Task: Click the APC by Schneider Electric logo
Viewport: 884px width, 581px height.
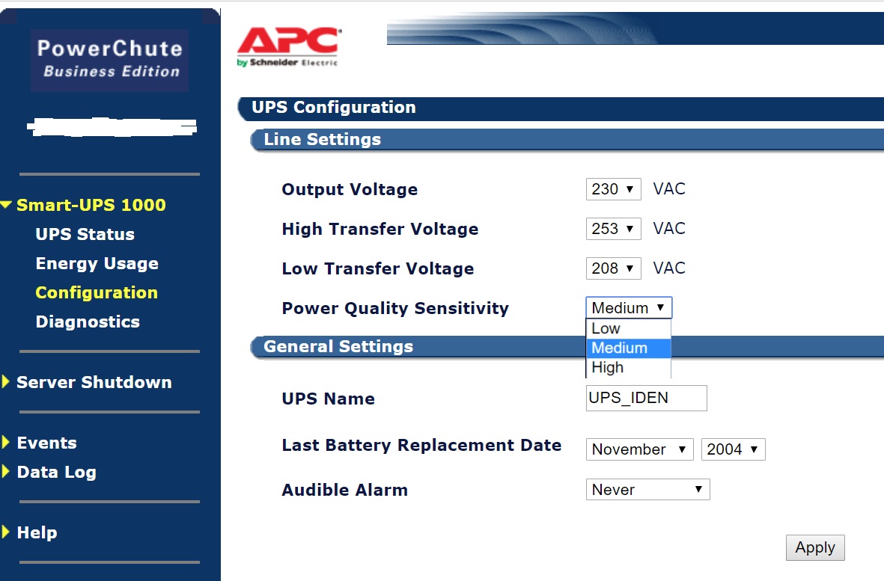Action: 289,47
